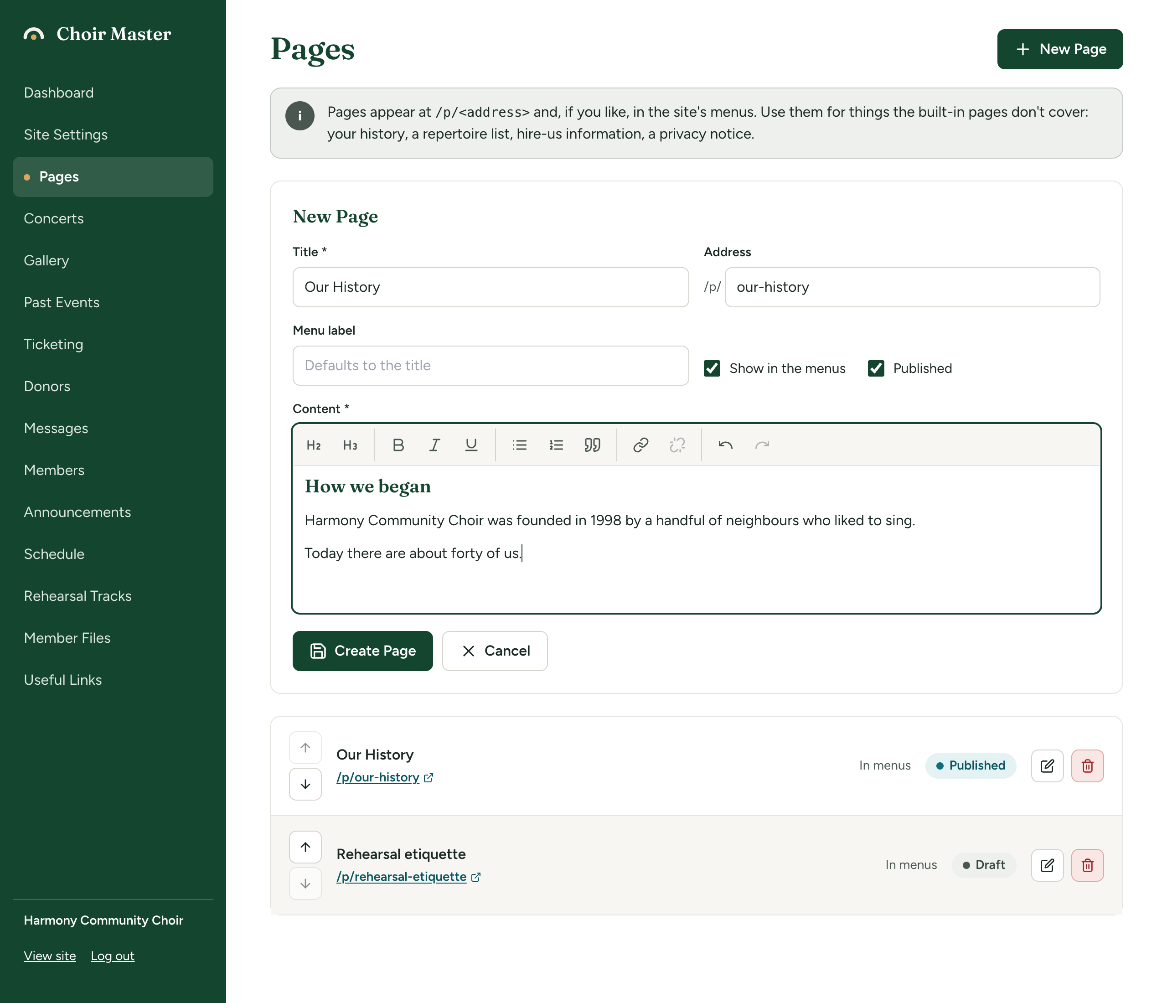Uncheck Show in the menus

pos(712,368)
